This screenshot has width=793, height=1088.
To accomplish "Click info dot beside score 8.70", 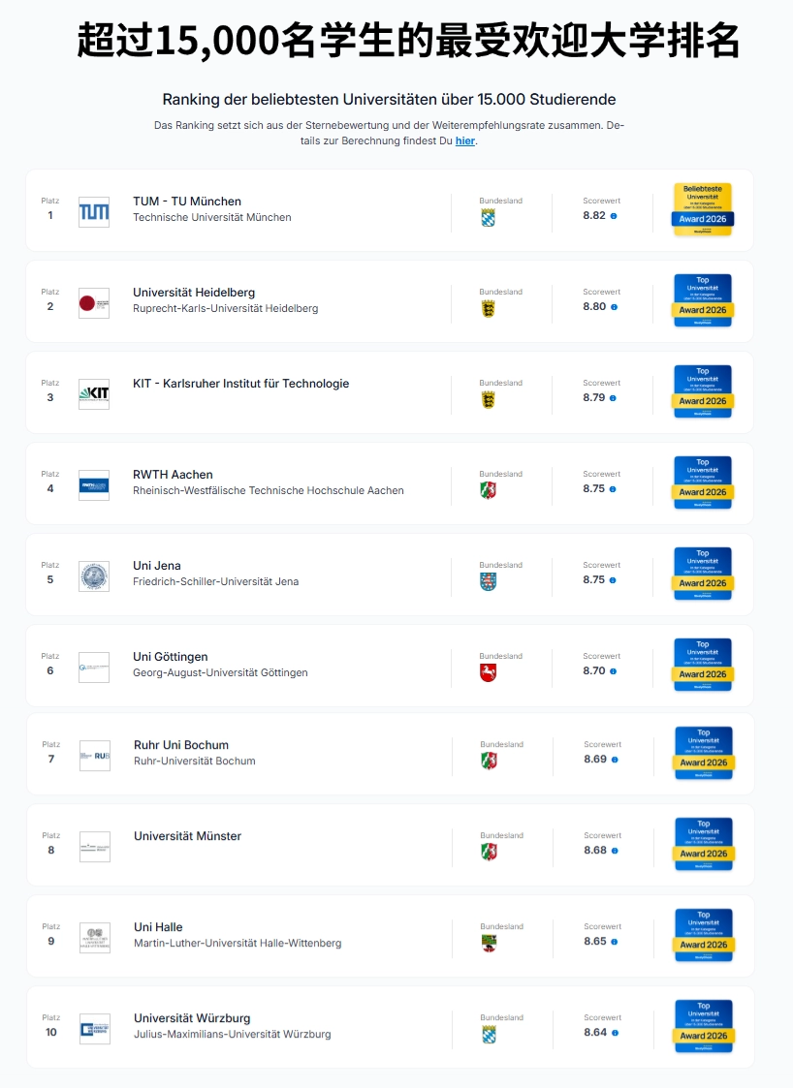I will 613,671.
